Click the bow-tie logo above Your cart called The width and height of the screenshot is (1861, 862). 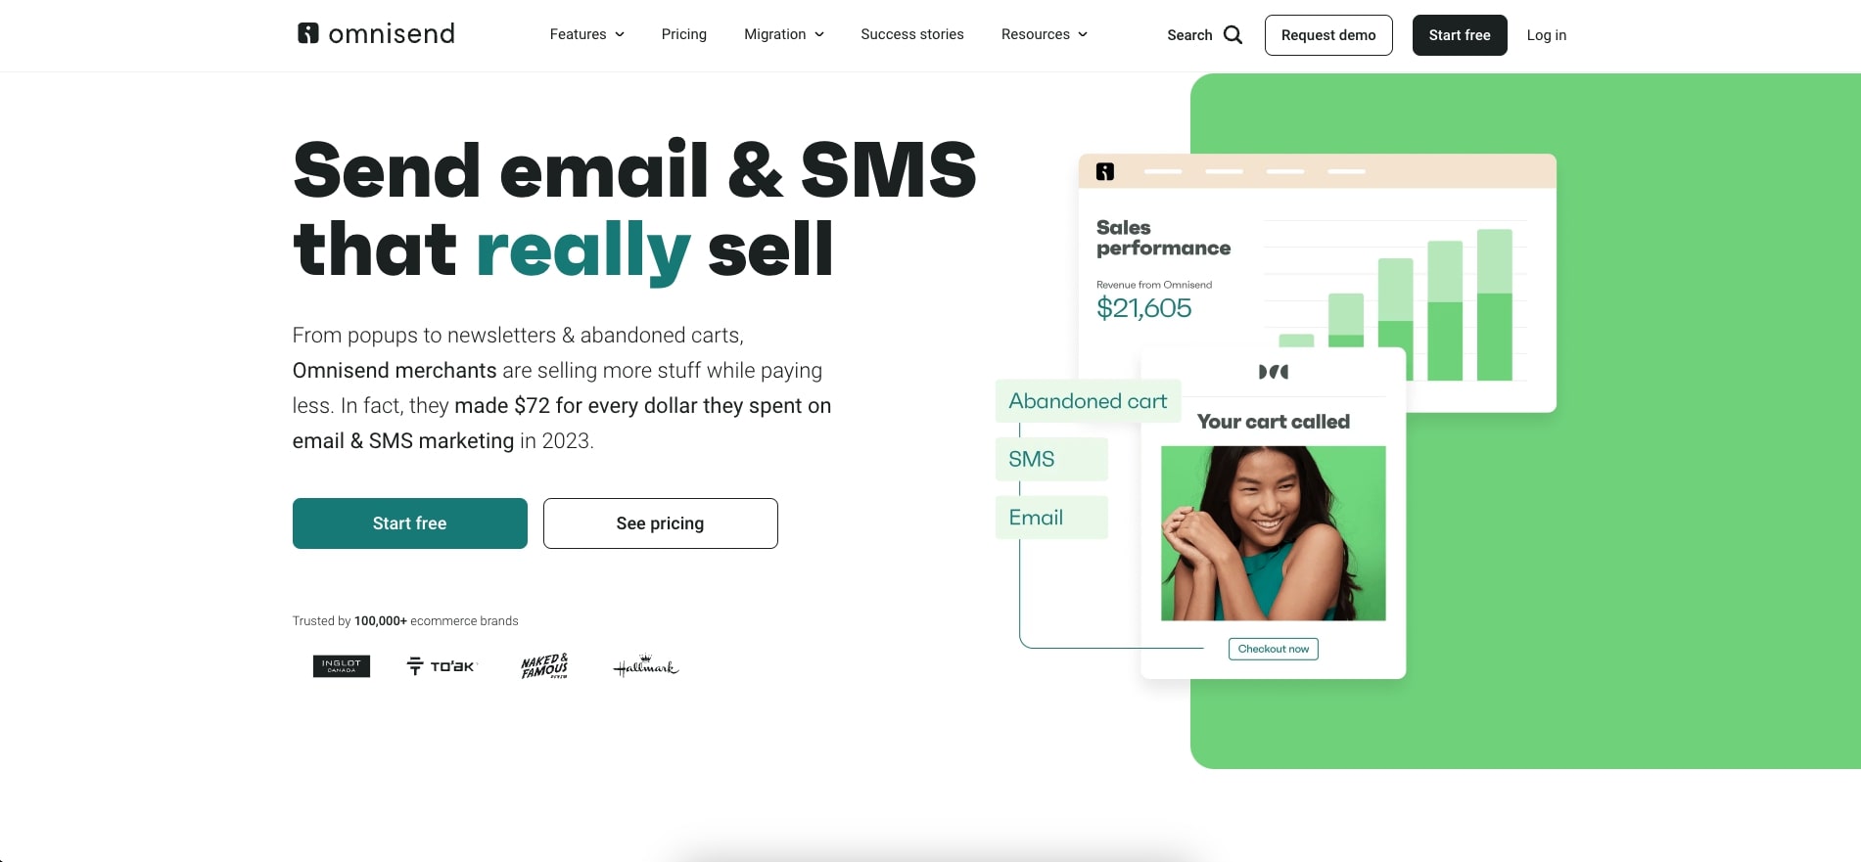point(1274,372)
